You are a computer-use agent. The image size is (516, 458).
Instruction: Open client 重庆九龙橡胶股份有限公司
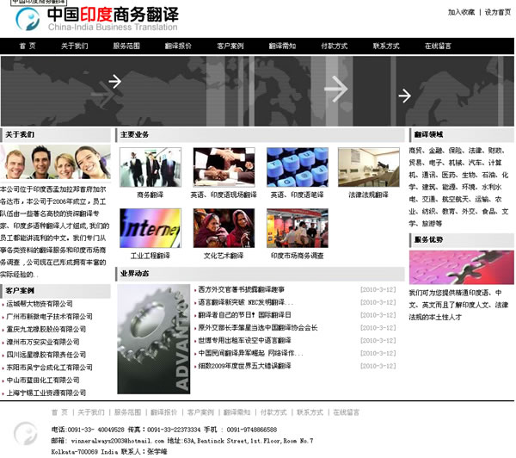pos(49,329)
